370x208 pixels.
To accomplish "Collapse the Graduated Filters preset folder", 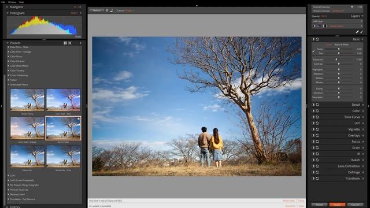I will pos(9,84).
